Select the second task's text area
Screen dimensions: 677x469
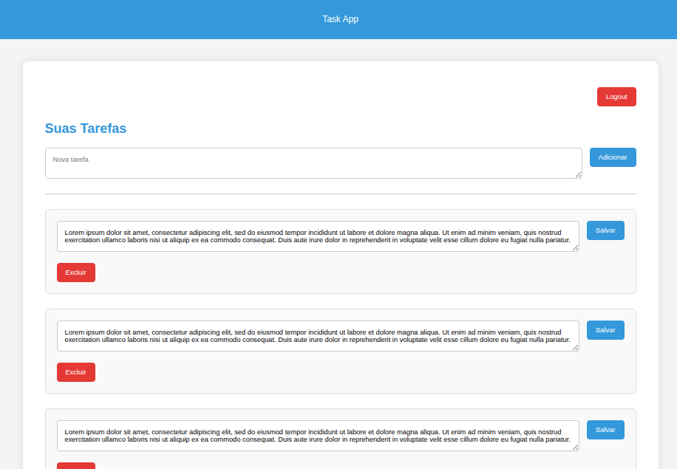(318, 336)
